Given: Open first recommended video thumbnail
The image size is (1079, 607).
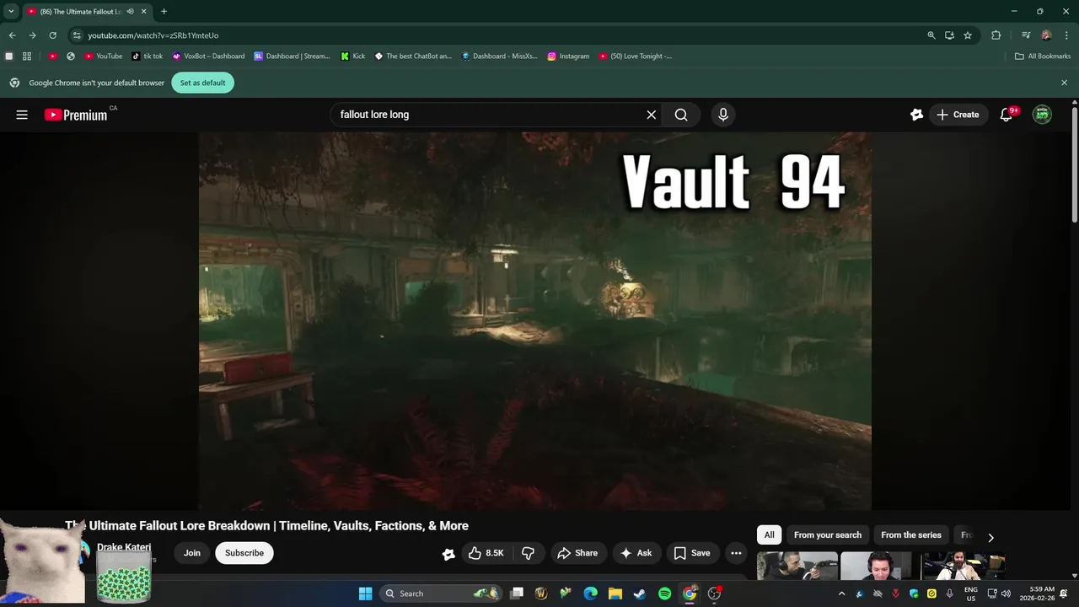Looking at the screenshot, I should [x=797, y=566].
